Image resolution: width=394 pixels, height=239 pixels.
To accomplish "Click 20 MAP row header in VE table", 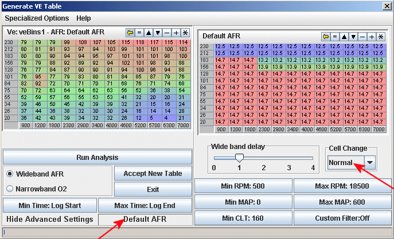I will coord(11,118).
